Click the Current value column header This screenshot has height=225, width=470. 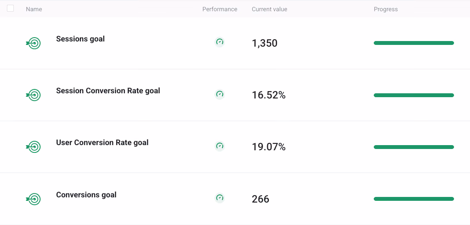(x=269, y=10)
